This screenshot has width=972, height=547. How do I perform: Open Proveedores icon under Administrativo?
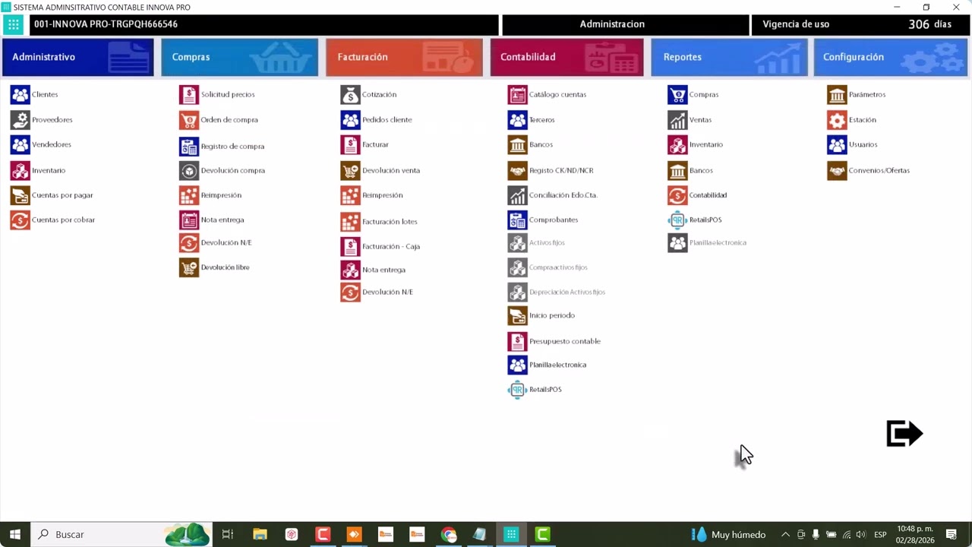[x=21, y=120]
